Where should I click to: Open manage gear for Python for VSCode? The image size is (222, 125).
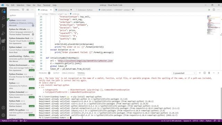click(x=33, y=34)
